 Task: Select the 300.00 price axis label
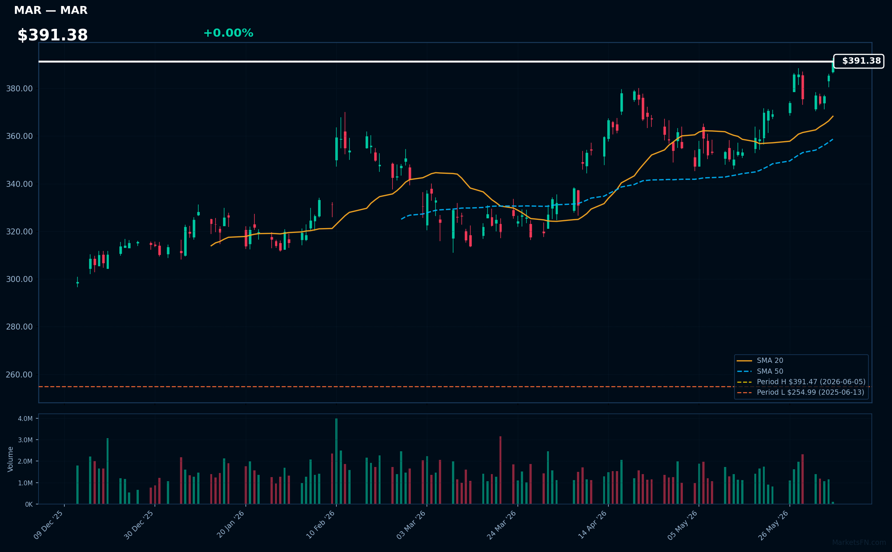[19, 279]
